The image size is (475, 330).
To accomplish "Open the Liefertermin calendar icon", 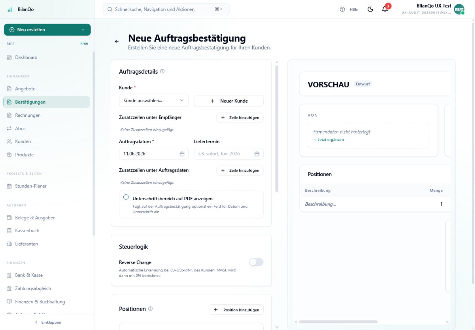I will (x=257, y=154).
